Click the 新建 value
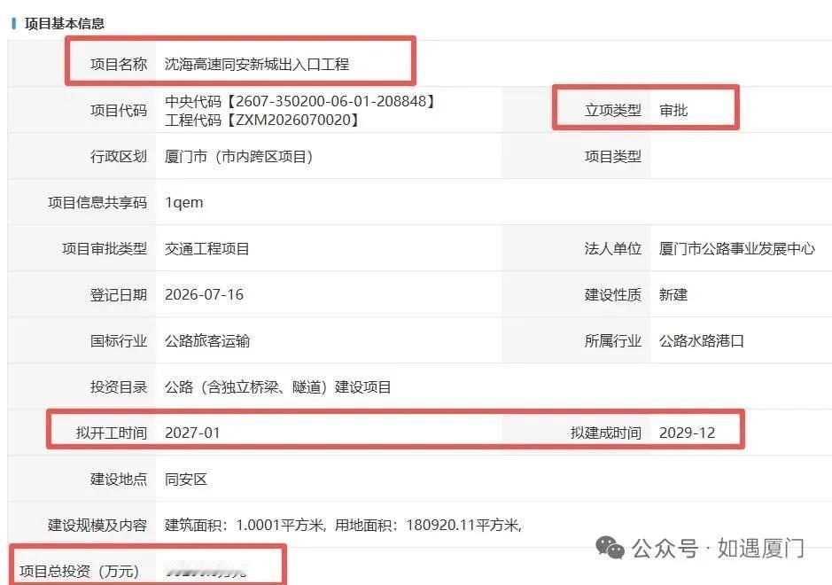 coord(673,294)
